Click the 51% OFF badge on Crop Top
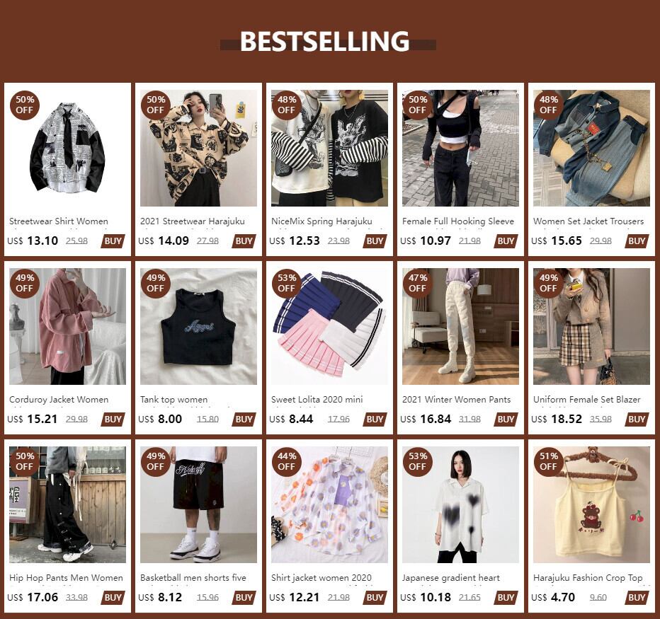 [548, 461]
